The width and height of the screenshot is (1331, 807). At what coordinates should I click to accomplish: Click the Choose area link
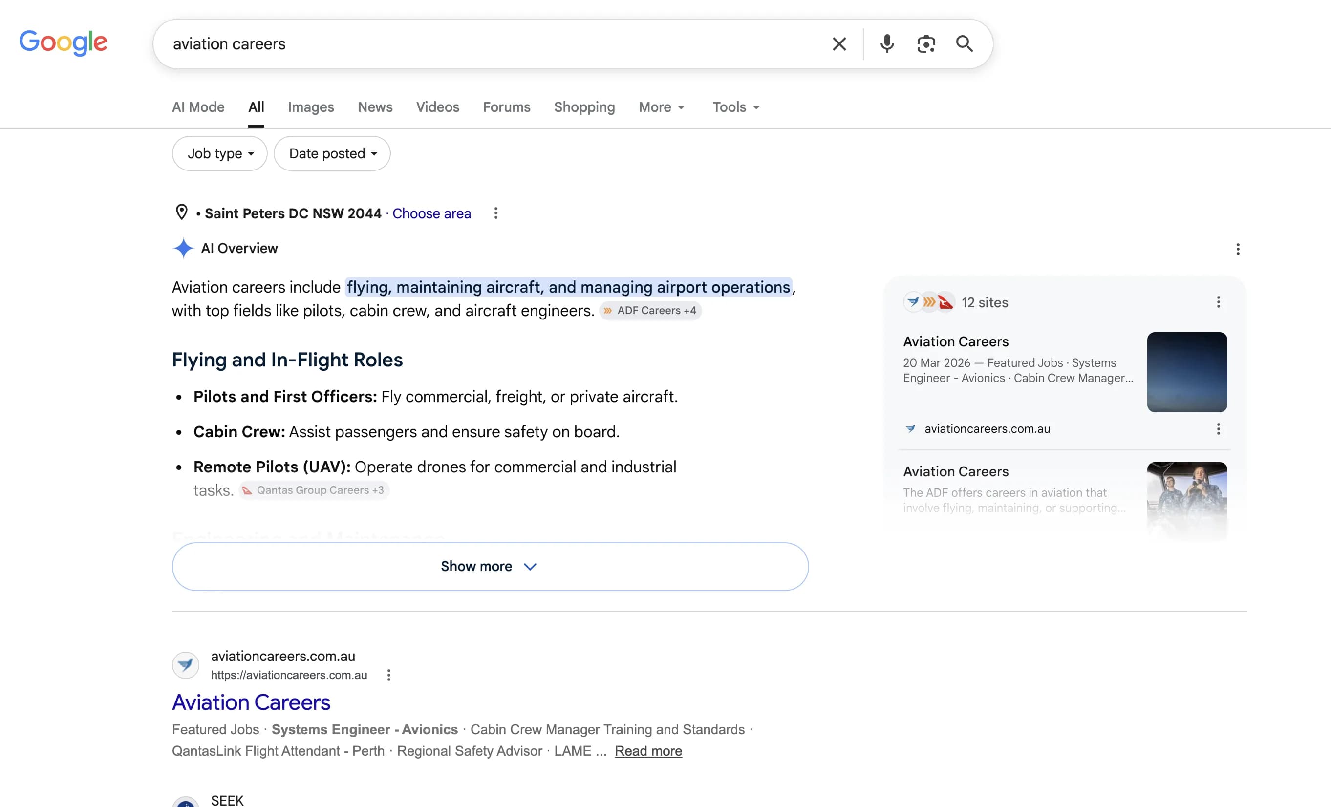click(431, 213)
